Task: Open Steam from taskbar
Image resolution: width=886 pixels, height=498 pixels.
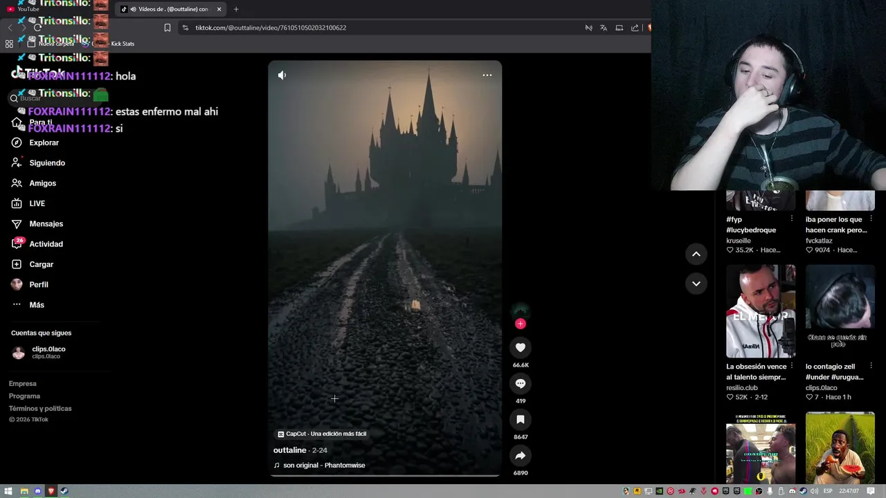Action: point(64,491)
